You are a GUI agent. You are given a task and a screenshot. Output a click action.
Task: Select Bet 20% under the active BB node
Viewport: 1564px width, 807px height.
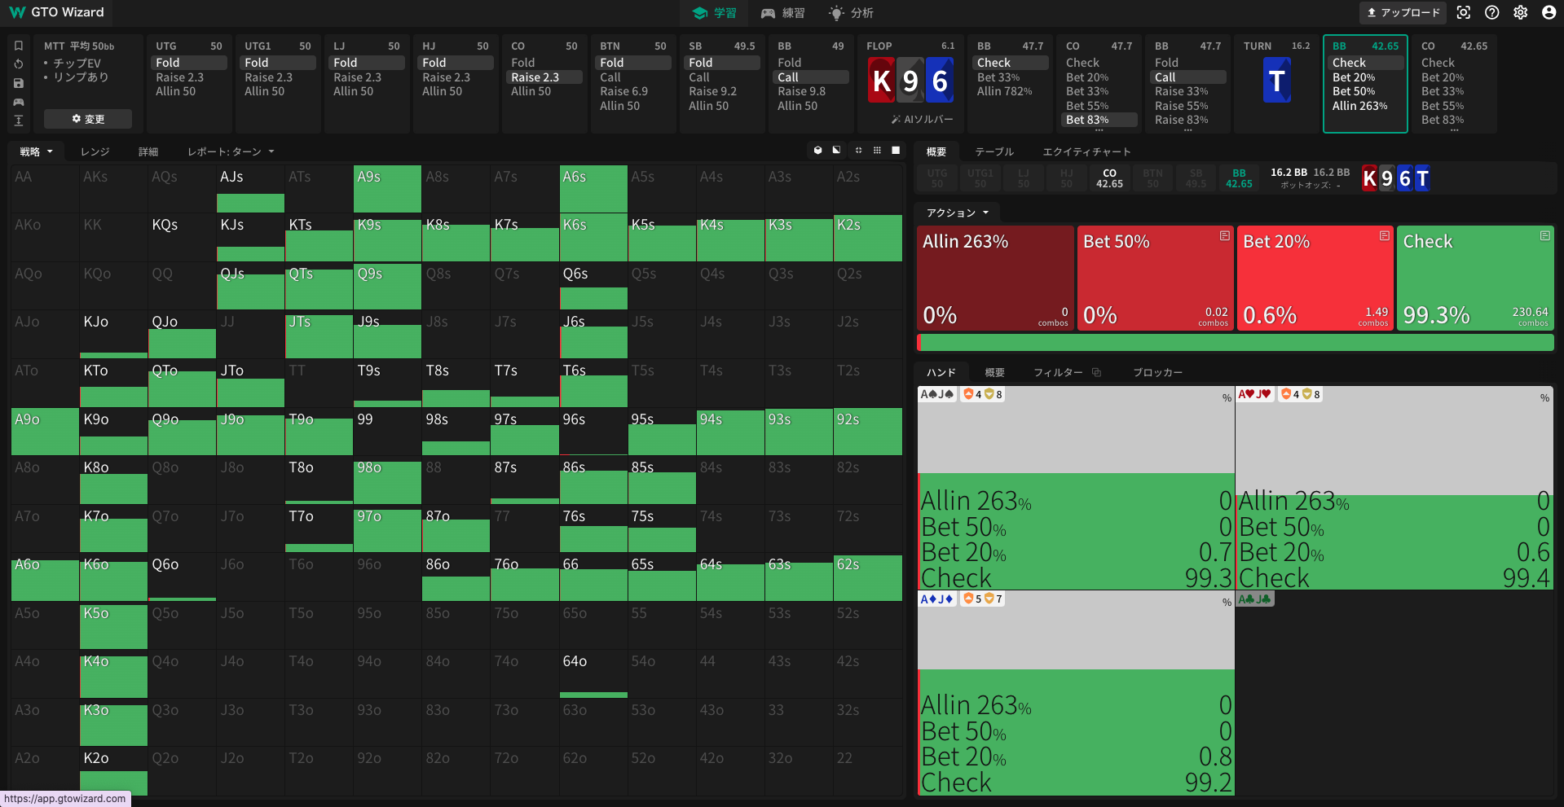1365,77
